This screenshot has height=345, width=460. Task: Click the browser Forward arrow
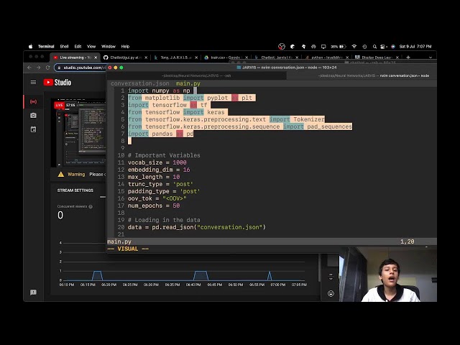(38, 68)
